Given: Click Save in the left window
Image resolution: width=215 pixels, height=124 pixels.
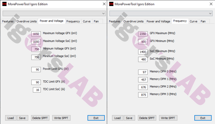Looking at the screenshot, I should (22, 118).
